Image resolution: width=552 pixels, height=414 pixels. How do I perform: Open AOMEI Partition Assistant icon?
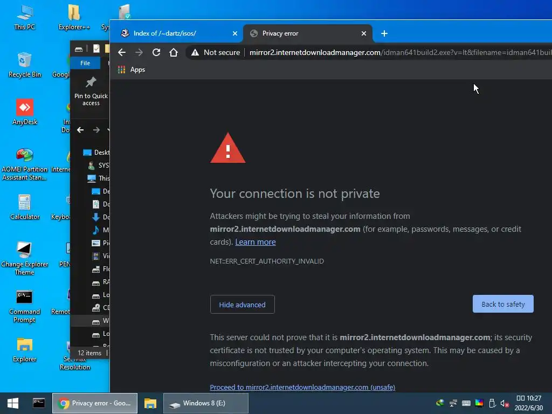(x=25, y=164)
